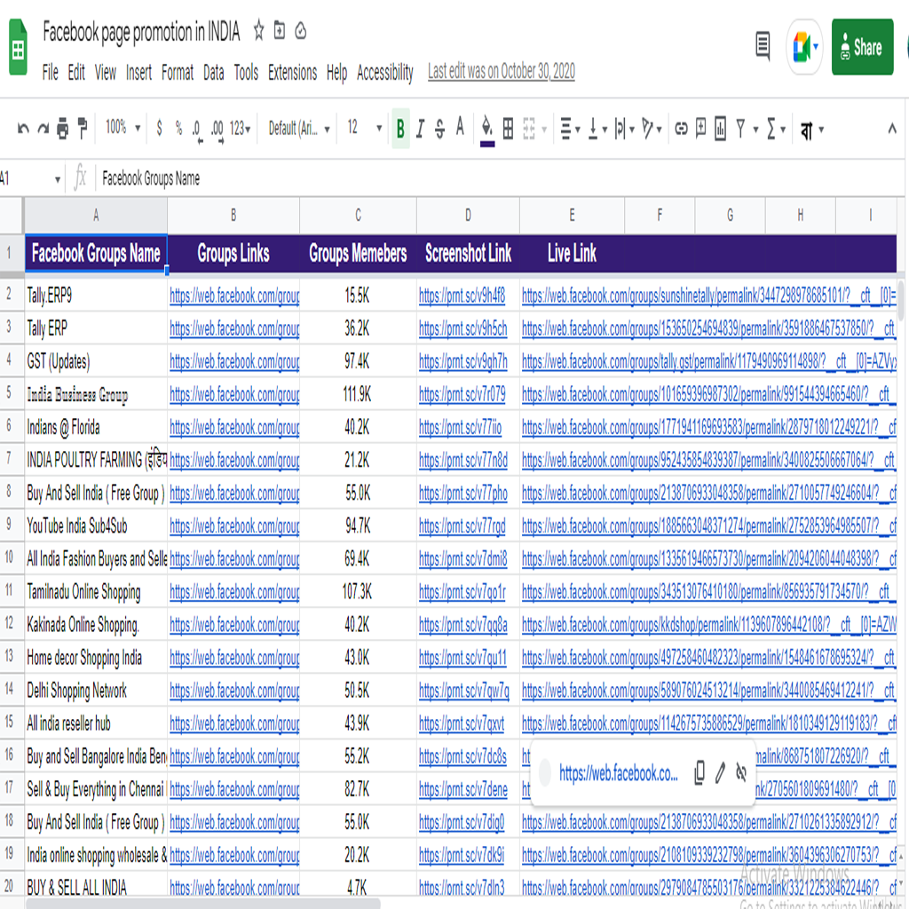This screenshot has height=909, width=909.
Task: Open the Extensions menu
Action: [x=292, y=73]
